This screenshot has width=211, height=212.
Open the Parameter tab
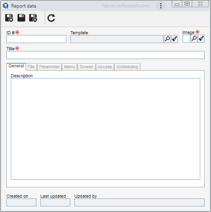(50, 67)
